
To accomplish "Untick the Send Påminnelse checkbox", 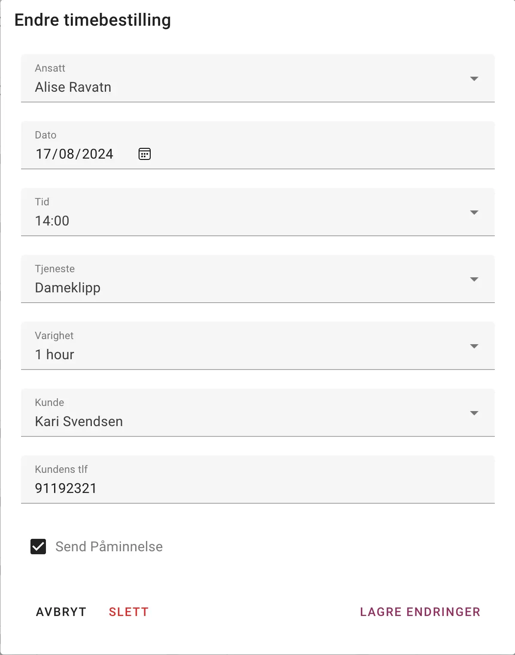I will [38, 547].
